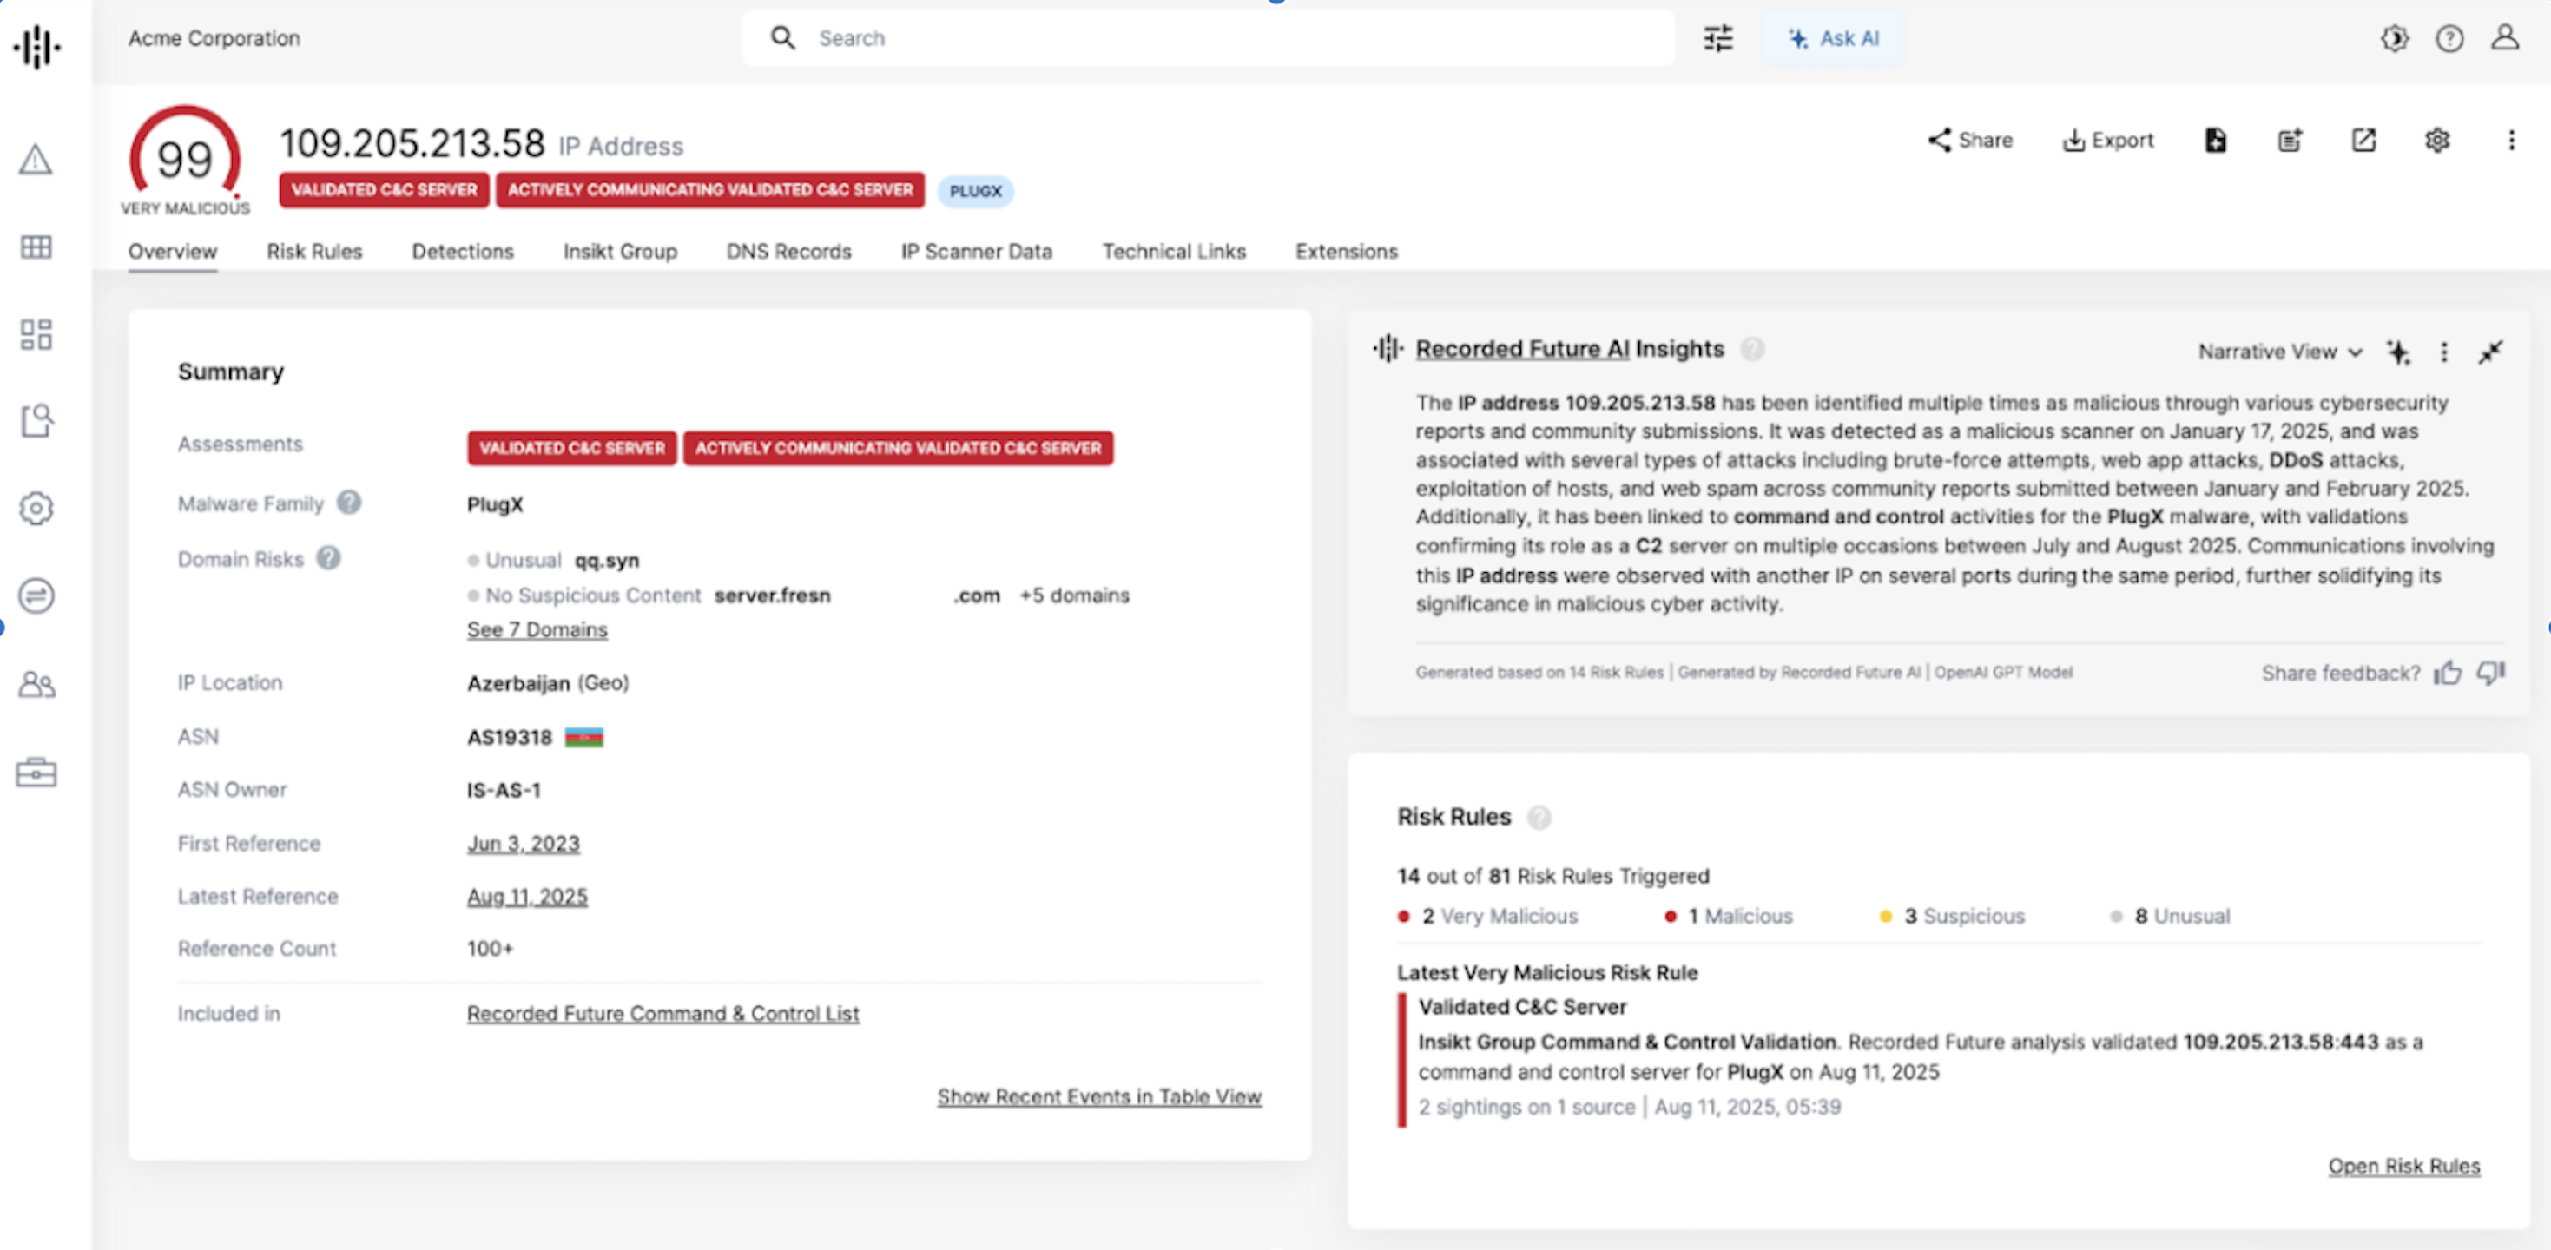
Task: Expand the Narrative View dropdown
Action: click(x=2279, y=352)
